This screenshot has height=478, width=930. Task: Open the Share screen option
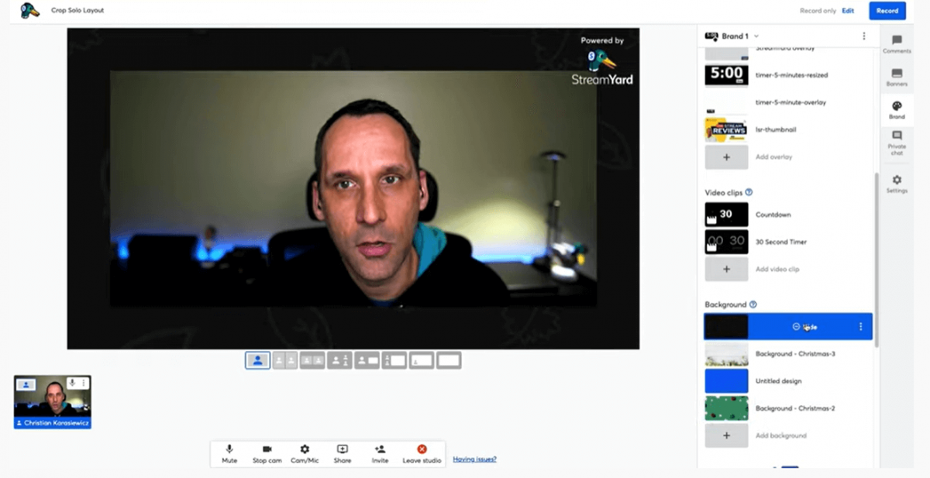pyautogui.click(x=342, y=454)
